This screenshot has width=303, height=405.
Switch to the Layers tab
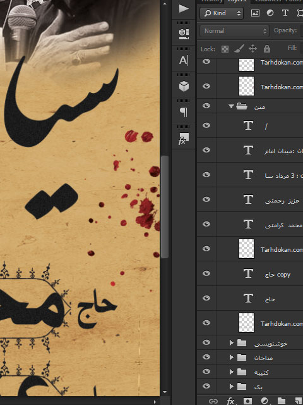pyautogui.click(x=237, y=1)
